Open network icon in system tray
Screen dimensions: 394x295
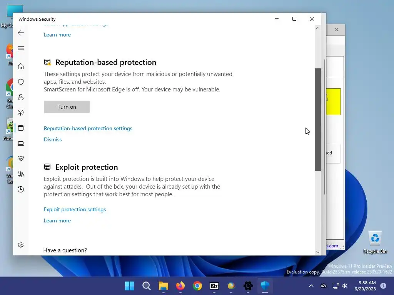[336, 286]
